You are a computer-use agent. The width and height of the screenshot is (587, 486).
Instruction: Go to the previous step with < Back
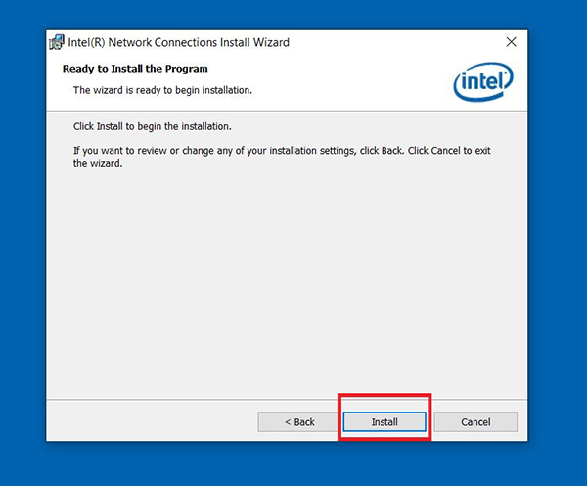tap(298, 422)
